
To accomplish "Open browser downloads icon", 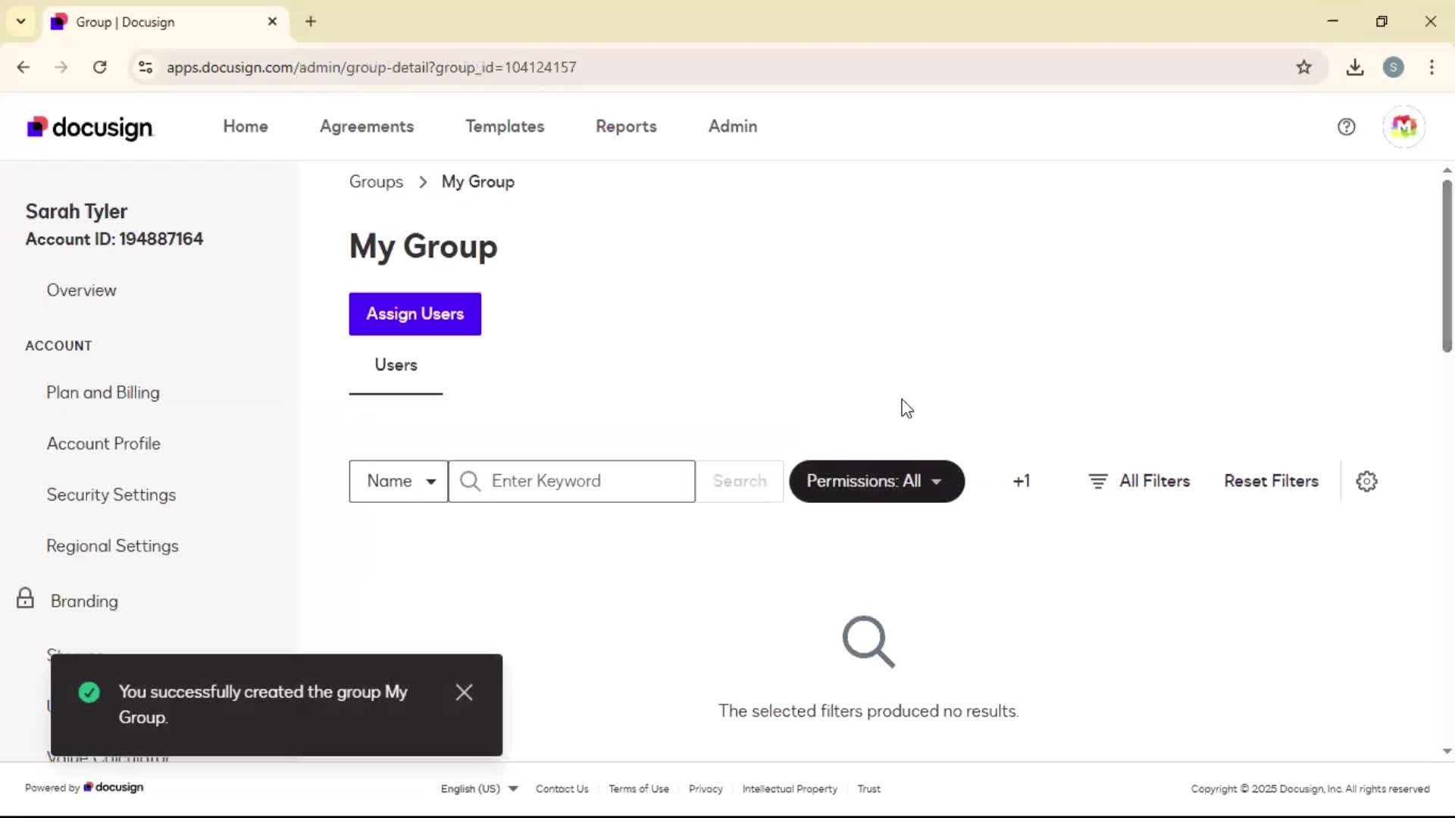I will point(1355,67).
